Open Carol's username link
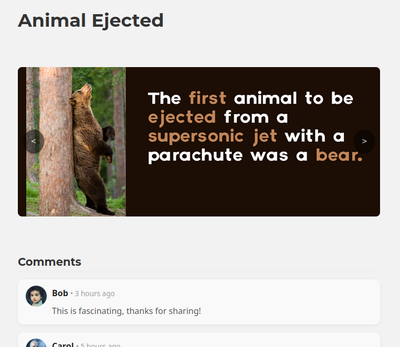This screenshot has width=400, height=347. point(63,345)
